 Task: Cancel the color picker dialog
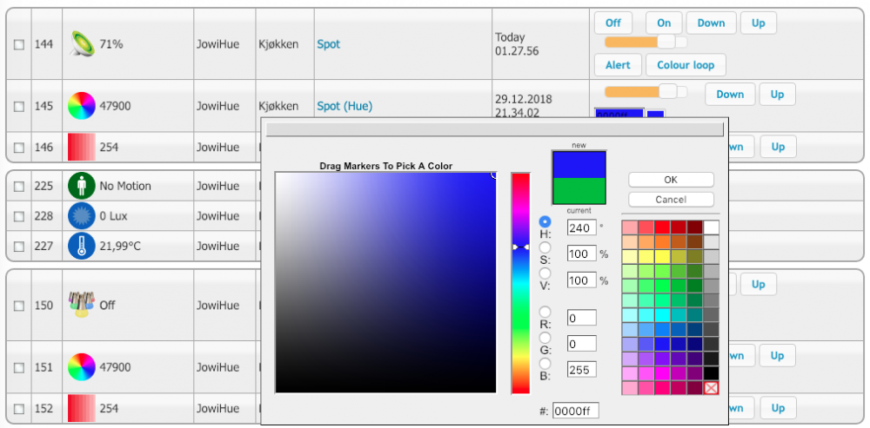coord(671,200)
